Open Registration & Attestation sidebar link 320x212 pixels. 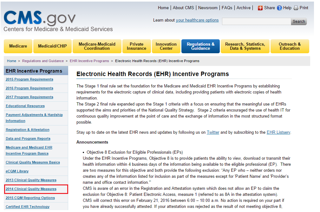(28, 130)
